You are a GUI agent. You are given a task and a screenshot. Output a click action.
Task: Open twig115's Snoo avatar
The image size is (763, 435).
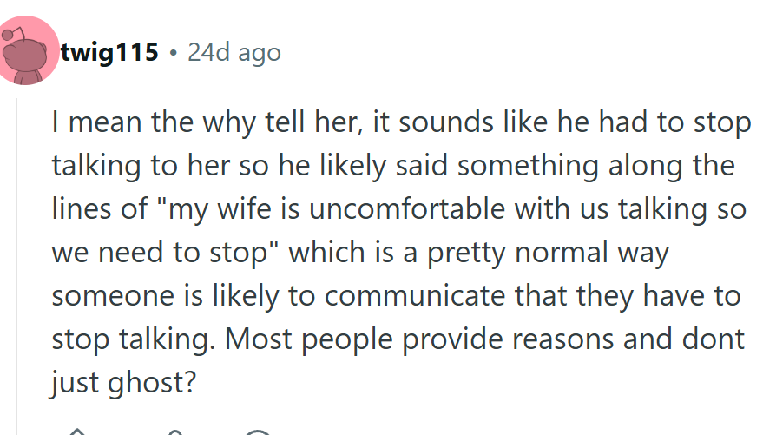(x=28, y=51)
